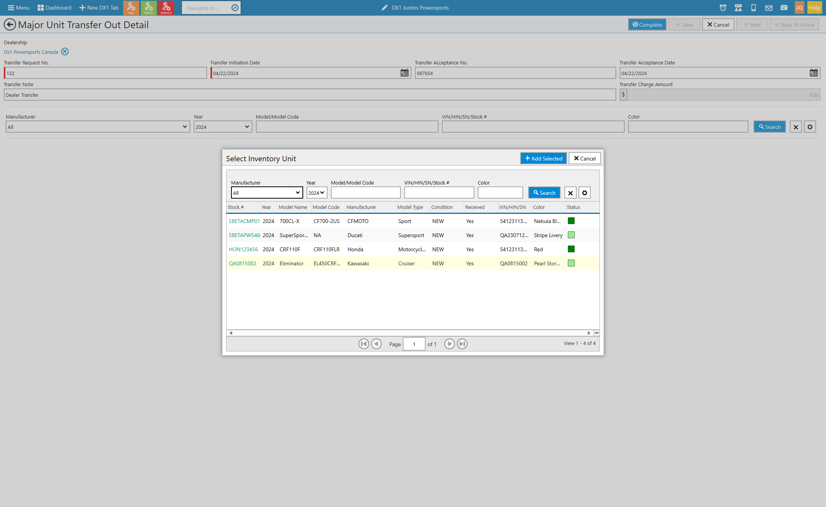Viewport: 826px width, 507px height.
Task: Open the PARTS module icon
Action: click(x=148, y=8)
